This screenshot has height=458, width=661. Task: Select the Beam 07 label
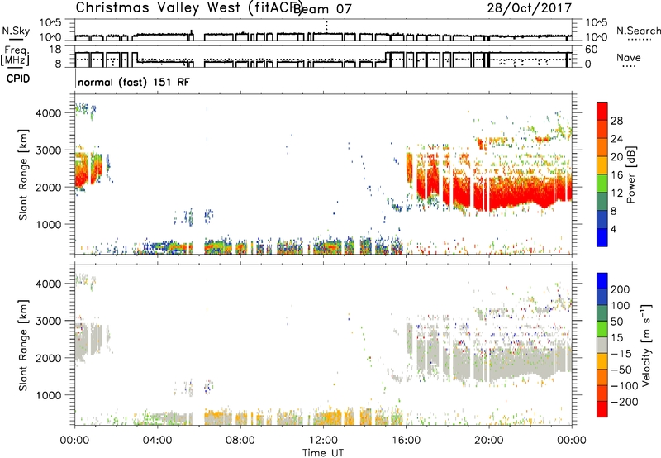pos(322,9)
